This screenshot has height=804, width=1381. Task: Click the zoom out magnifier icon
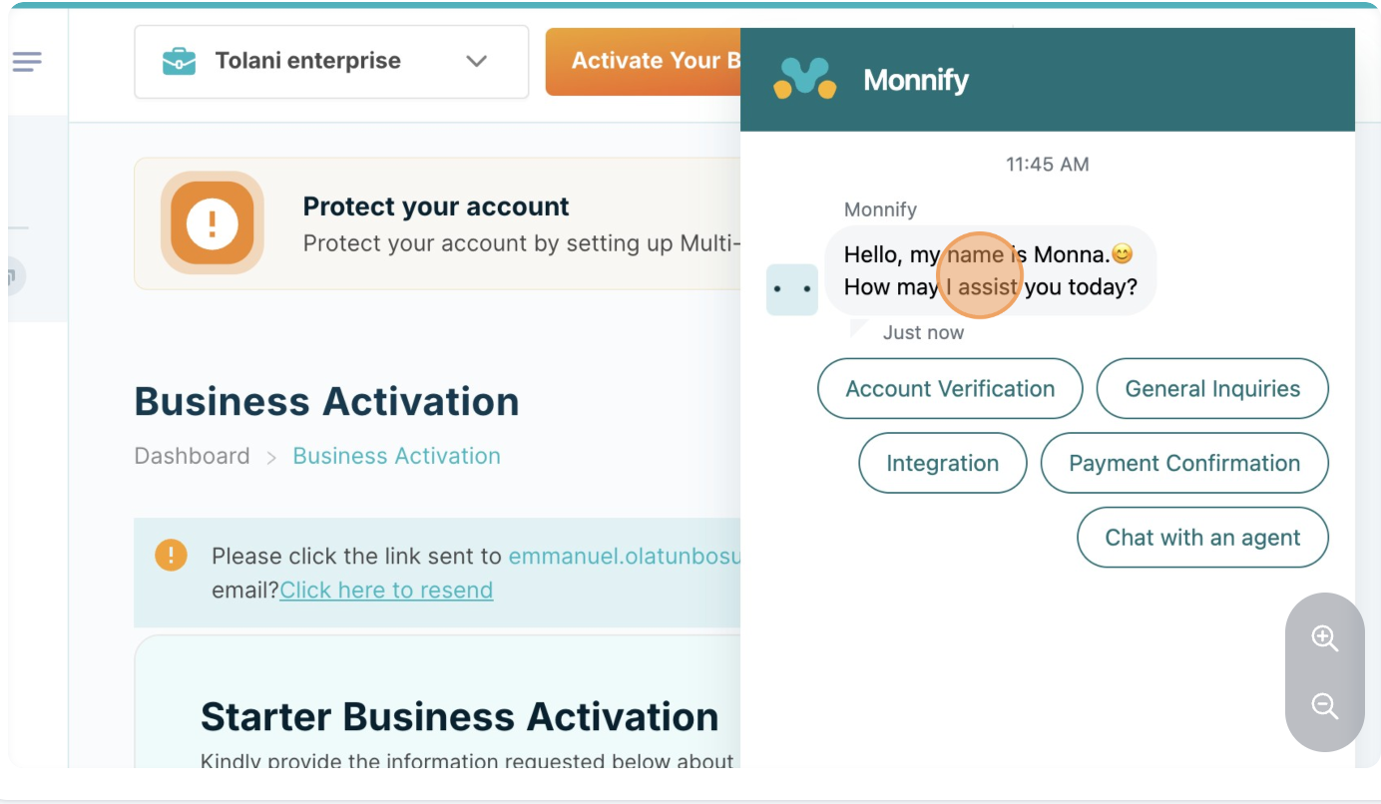click(x=1324, y=706)
